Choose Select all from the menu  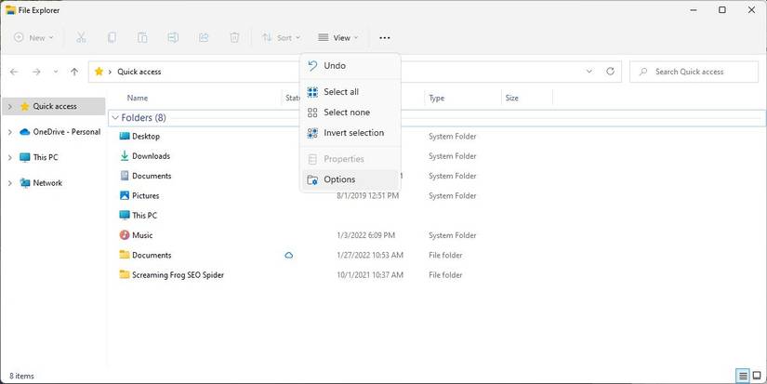[x=341, y=92]
